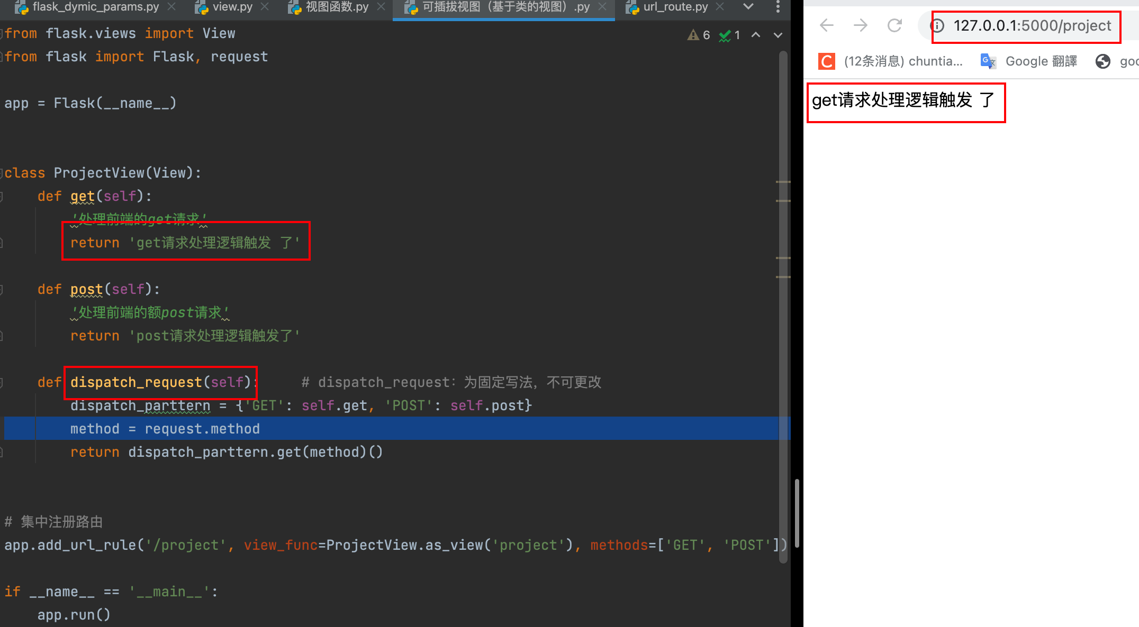
Task: Switch to the url_route.py tab
Action: (x=675, y=7)
